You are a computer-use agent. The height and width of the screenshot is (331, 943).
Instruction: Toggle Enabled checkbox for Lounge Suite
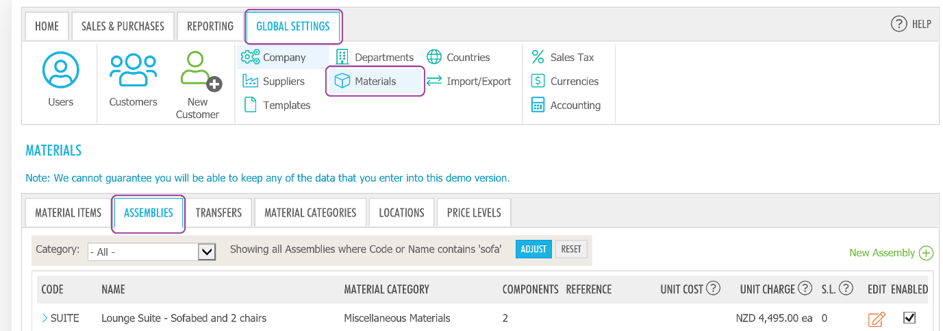pyautogui.click(x=909, y=318)
